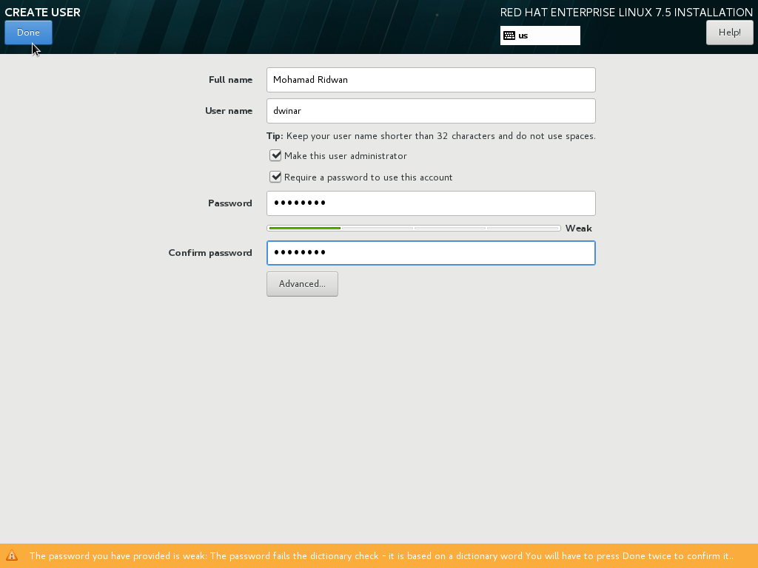Click the Full name input field
The height and width of the screenshot is (568, 758).
tap(431, 80)
